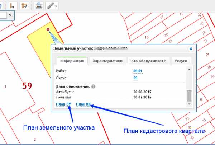The height and width of the screenshot is (145, 215).
Task: Switch to the Информация tab
Action: click(x=72, y=61)
